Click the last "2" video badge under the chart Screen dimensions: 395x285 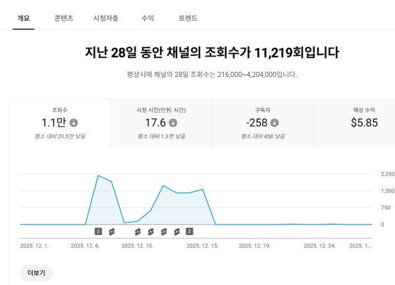(x=190, y=231)
